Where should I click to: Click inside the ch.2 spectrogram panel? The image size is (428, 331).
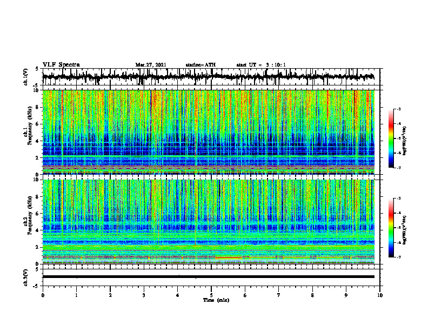208,222
